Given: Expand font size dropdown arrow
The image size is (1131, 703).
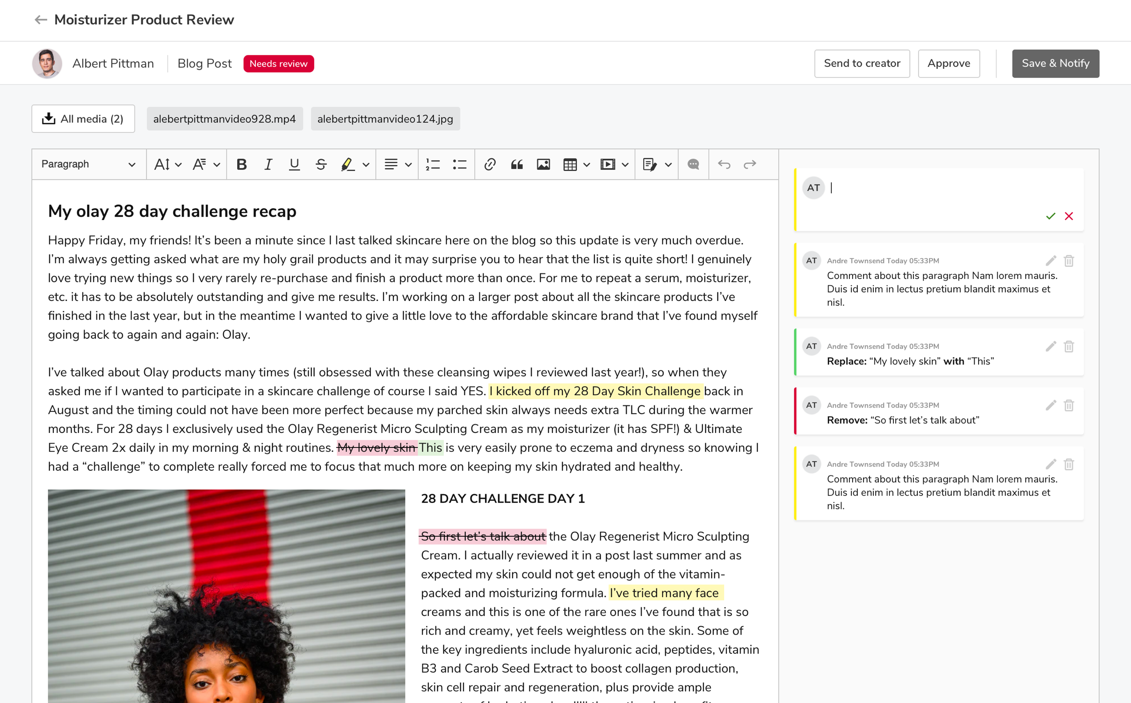Looking at the screenshot, I should click(178, 165).
